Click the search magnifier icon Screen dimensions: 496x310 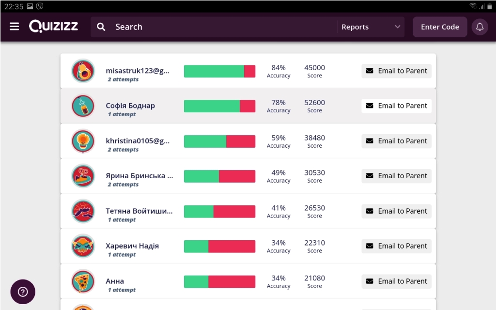101,27
